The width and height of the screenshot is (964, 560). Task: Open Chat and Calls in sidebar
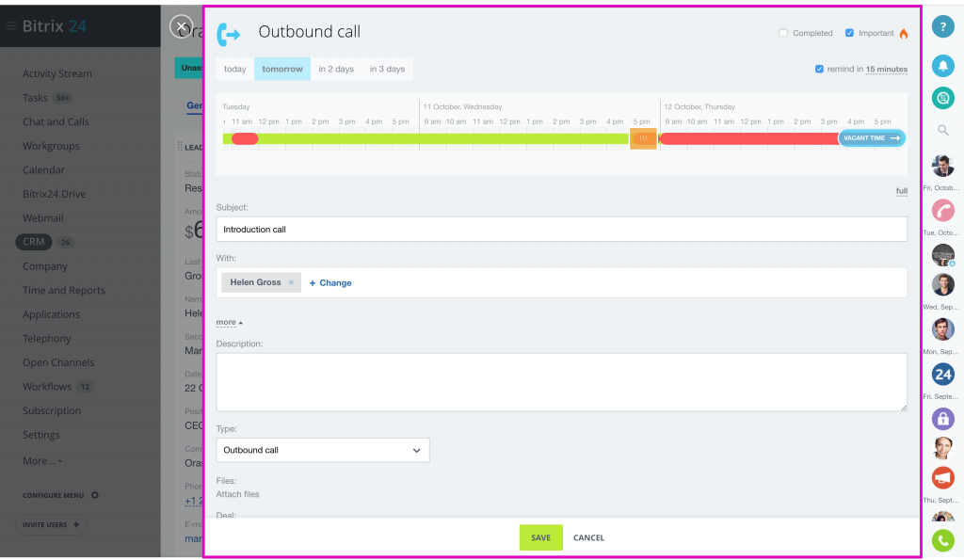click(x=56, y=121)
